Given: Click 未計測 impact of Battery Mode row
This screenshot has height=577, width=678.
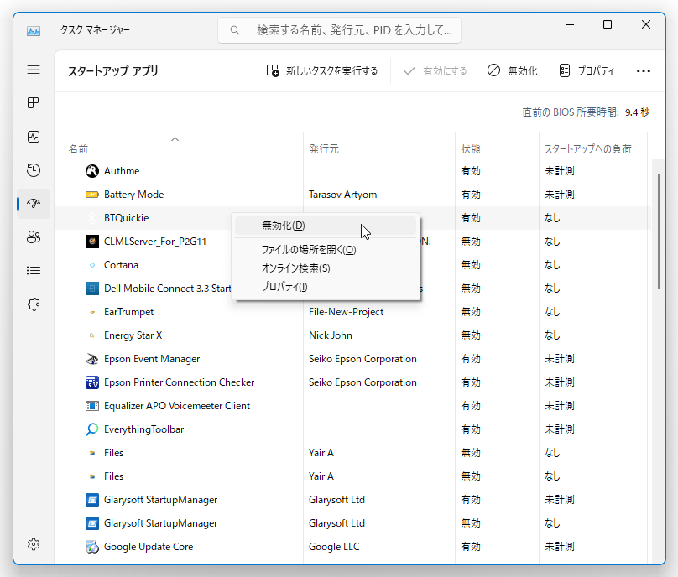Looking at the screenshot, I should [x=560, y=195].
